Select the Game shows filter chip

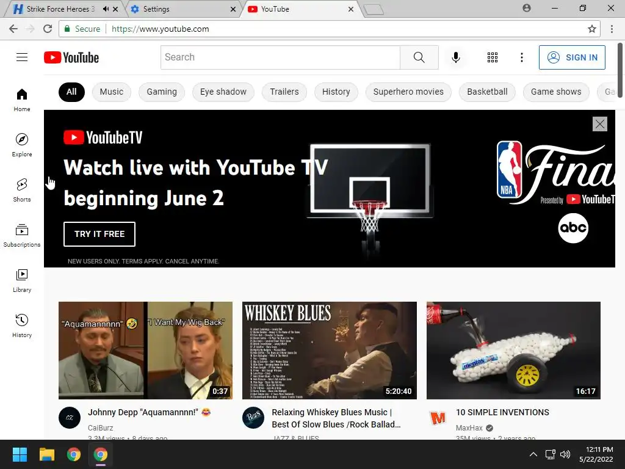[556, 92]
